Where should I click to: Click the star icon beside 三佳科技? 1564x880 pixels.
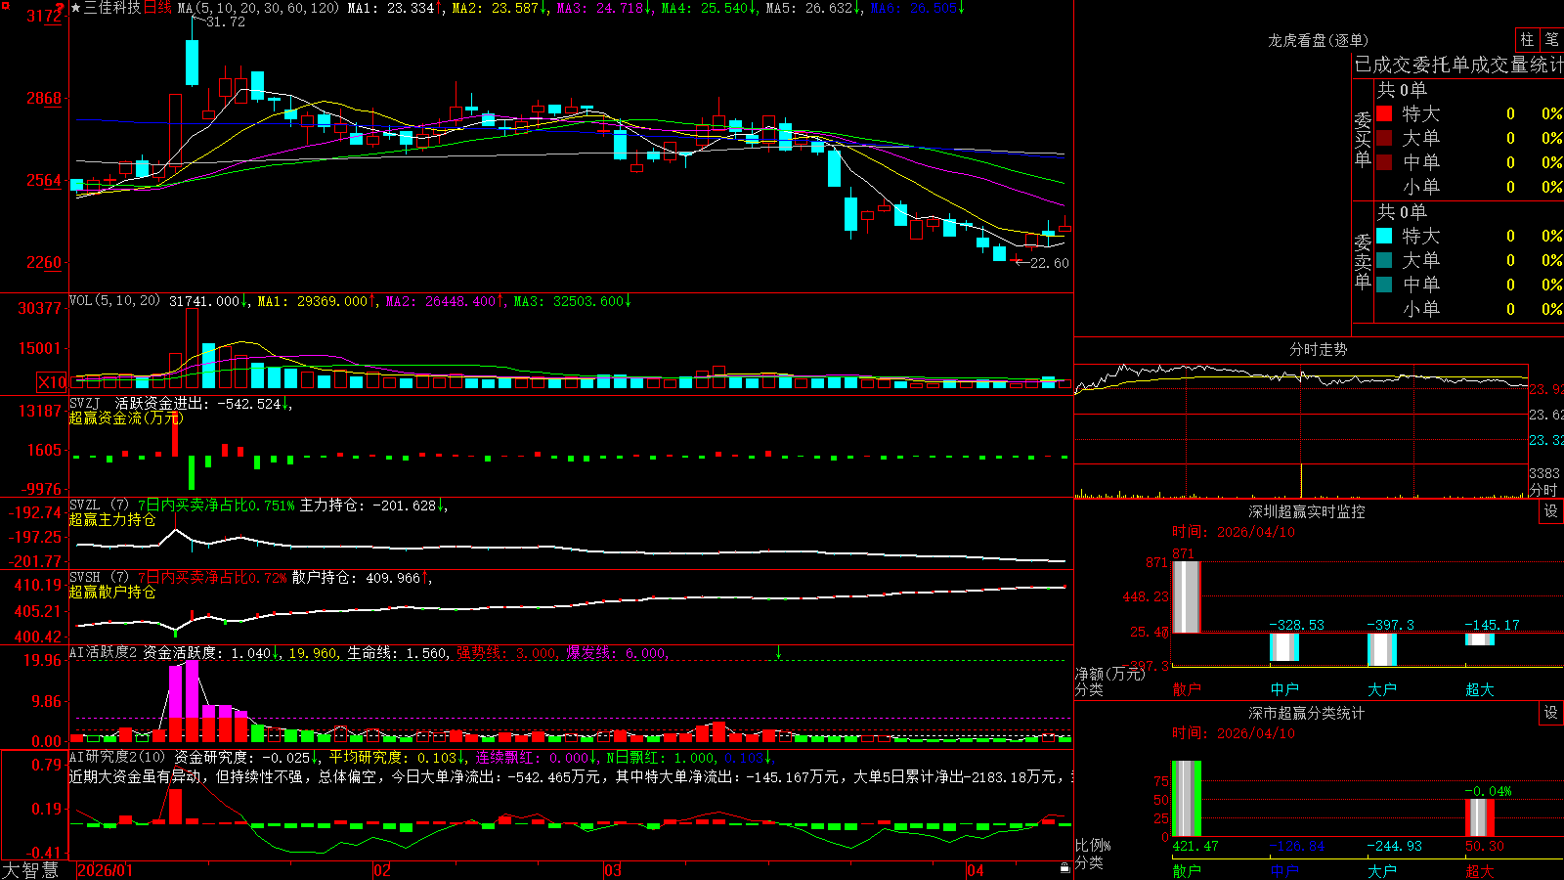(76, 9)
